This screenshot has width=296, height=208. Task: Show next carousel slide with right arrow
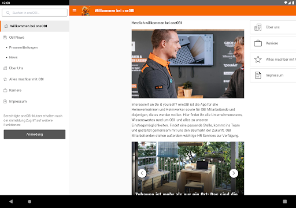234,173
